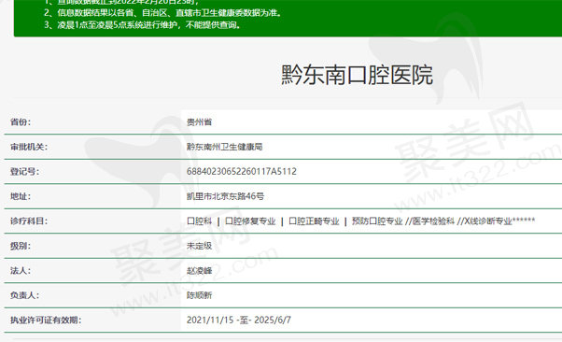This screenshot has width=562, height=342.
Task: Select the 负责人 label
Action: pos(24,295)
